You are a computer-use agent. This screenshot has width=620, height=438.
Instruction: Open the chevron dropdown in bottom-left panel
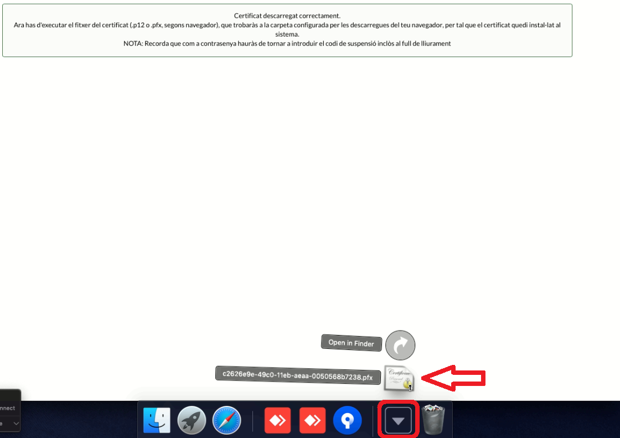[x=16, y=424]
